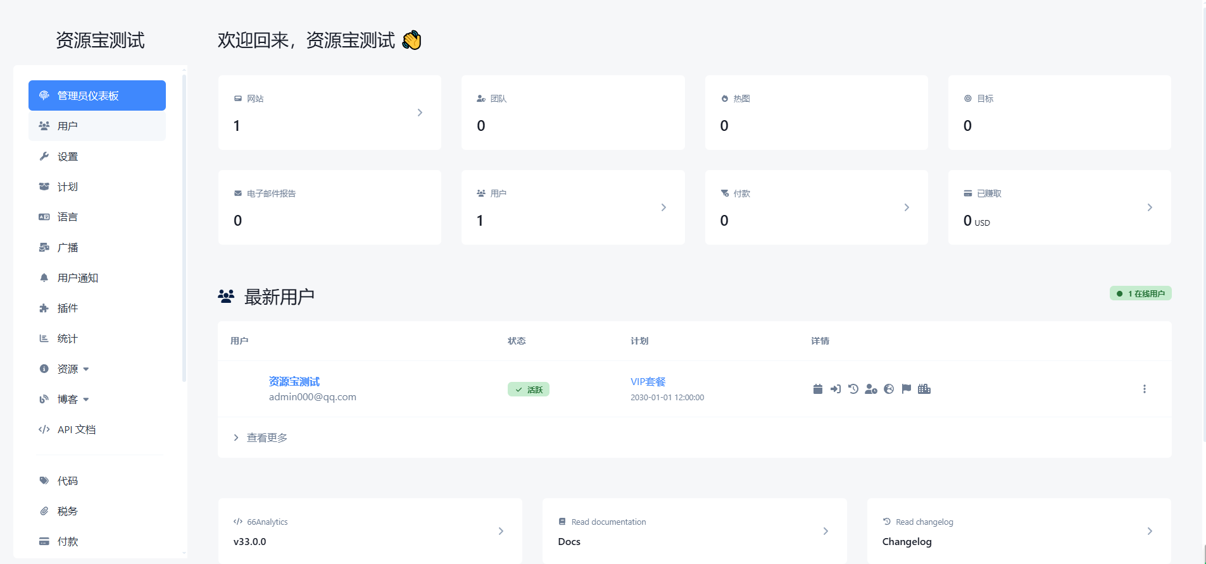Open the Read documentation Docs card
Viewport: 1206px width, 564px height.
click(x=694, y=531)
